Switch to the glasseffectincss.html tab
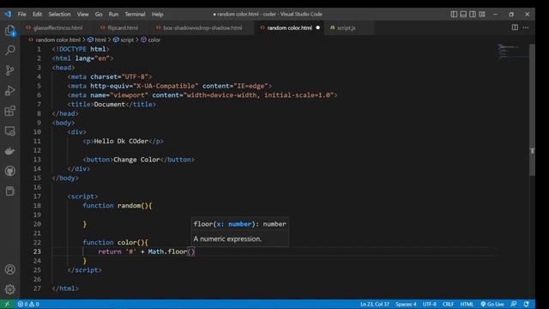The width and height of the screenshot is (549, 309). [x=57, y=27]
